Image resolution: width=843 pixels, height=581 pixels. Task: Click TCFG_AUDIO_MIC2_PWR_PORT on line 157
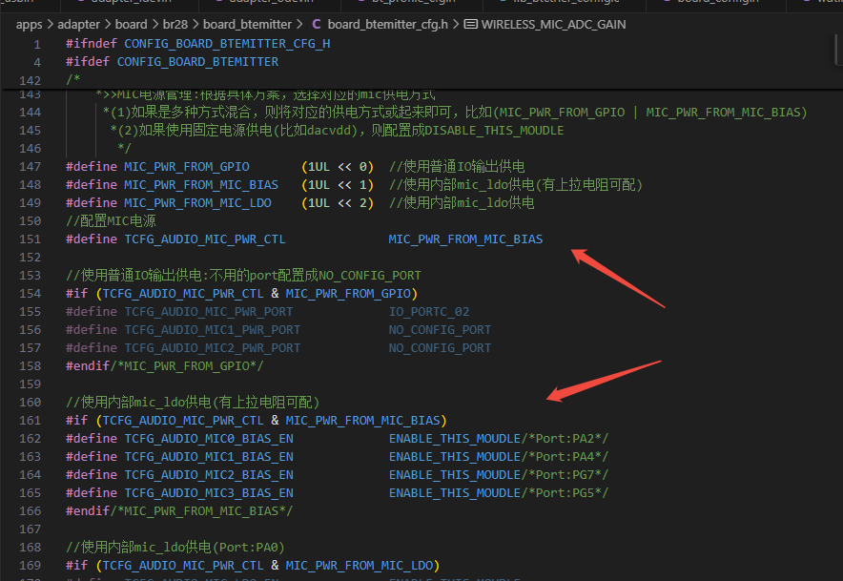pos(213,348)
